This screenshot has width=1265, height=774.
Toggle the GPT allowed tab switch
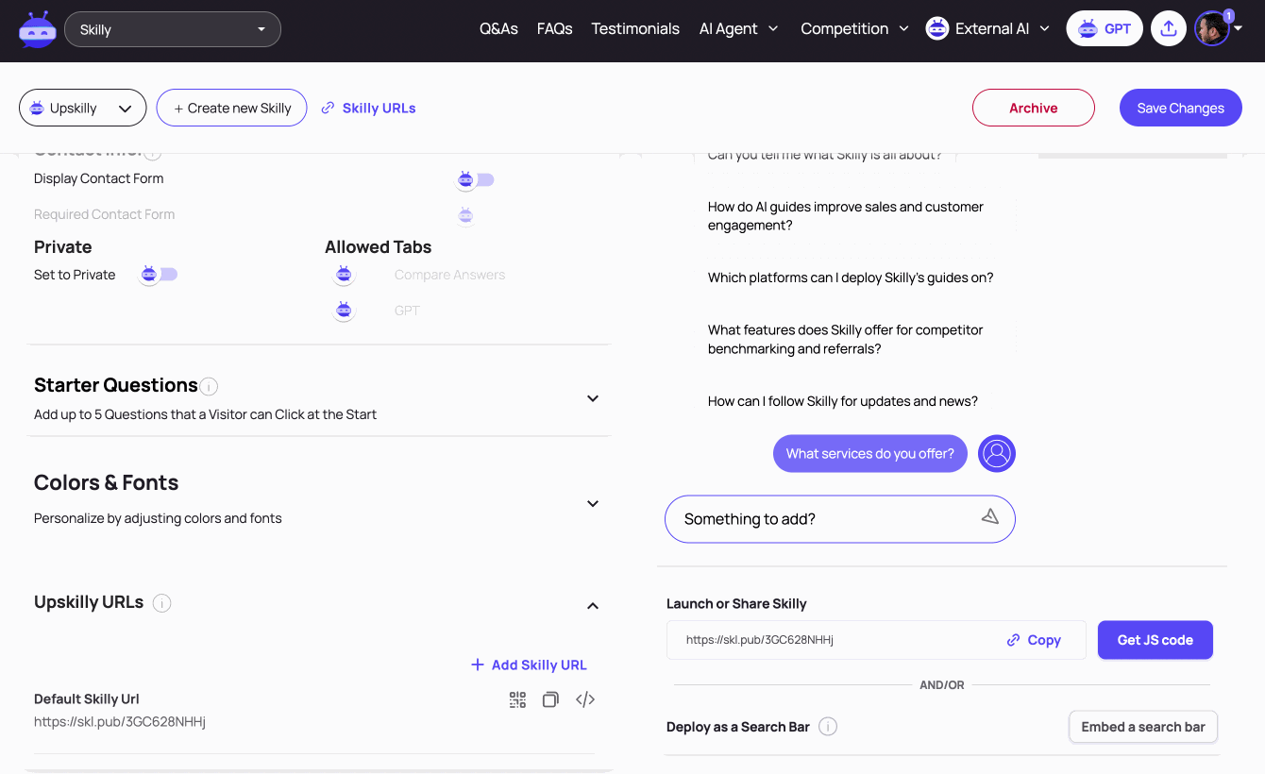pyautogui.click(x=344, y=311)
